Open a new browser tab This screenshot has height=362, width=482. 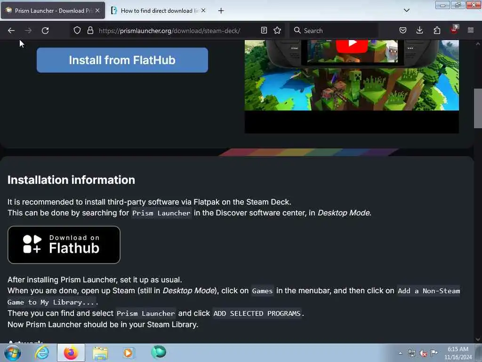(x=221, y=11)
